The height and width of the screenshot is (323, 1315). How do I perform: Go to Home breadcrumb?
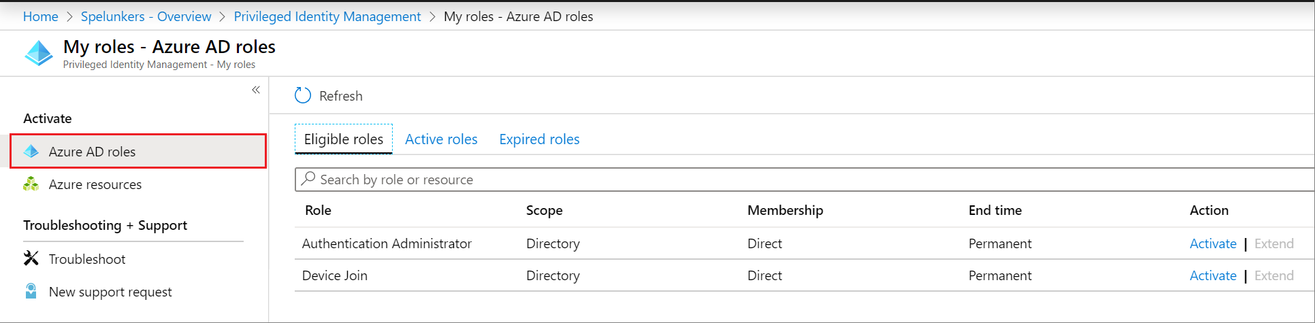pos(41,16)
